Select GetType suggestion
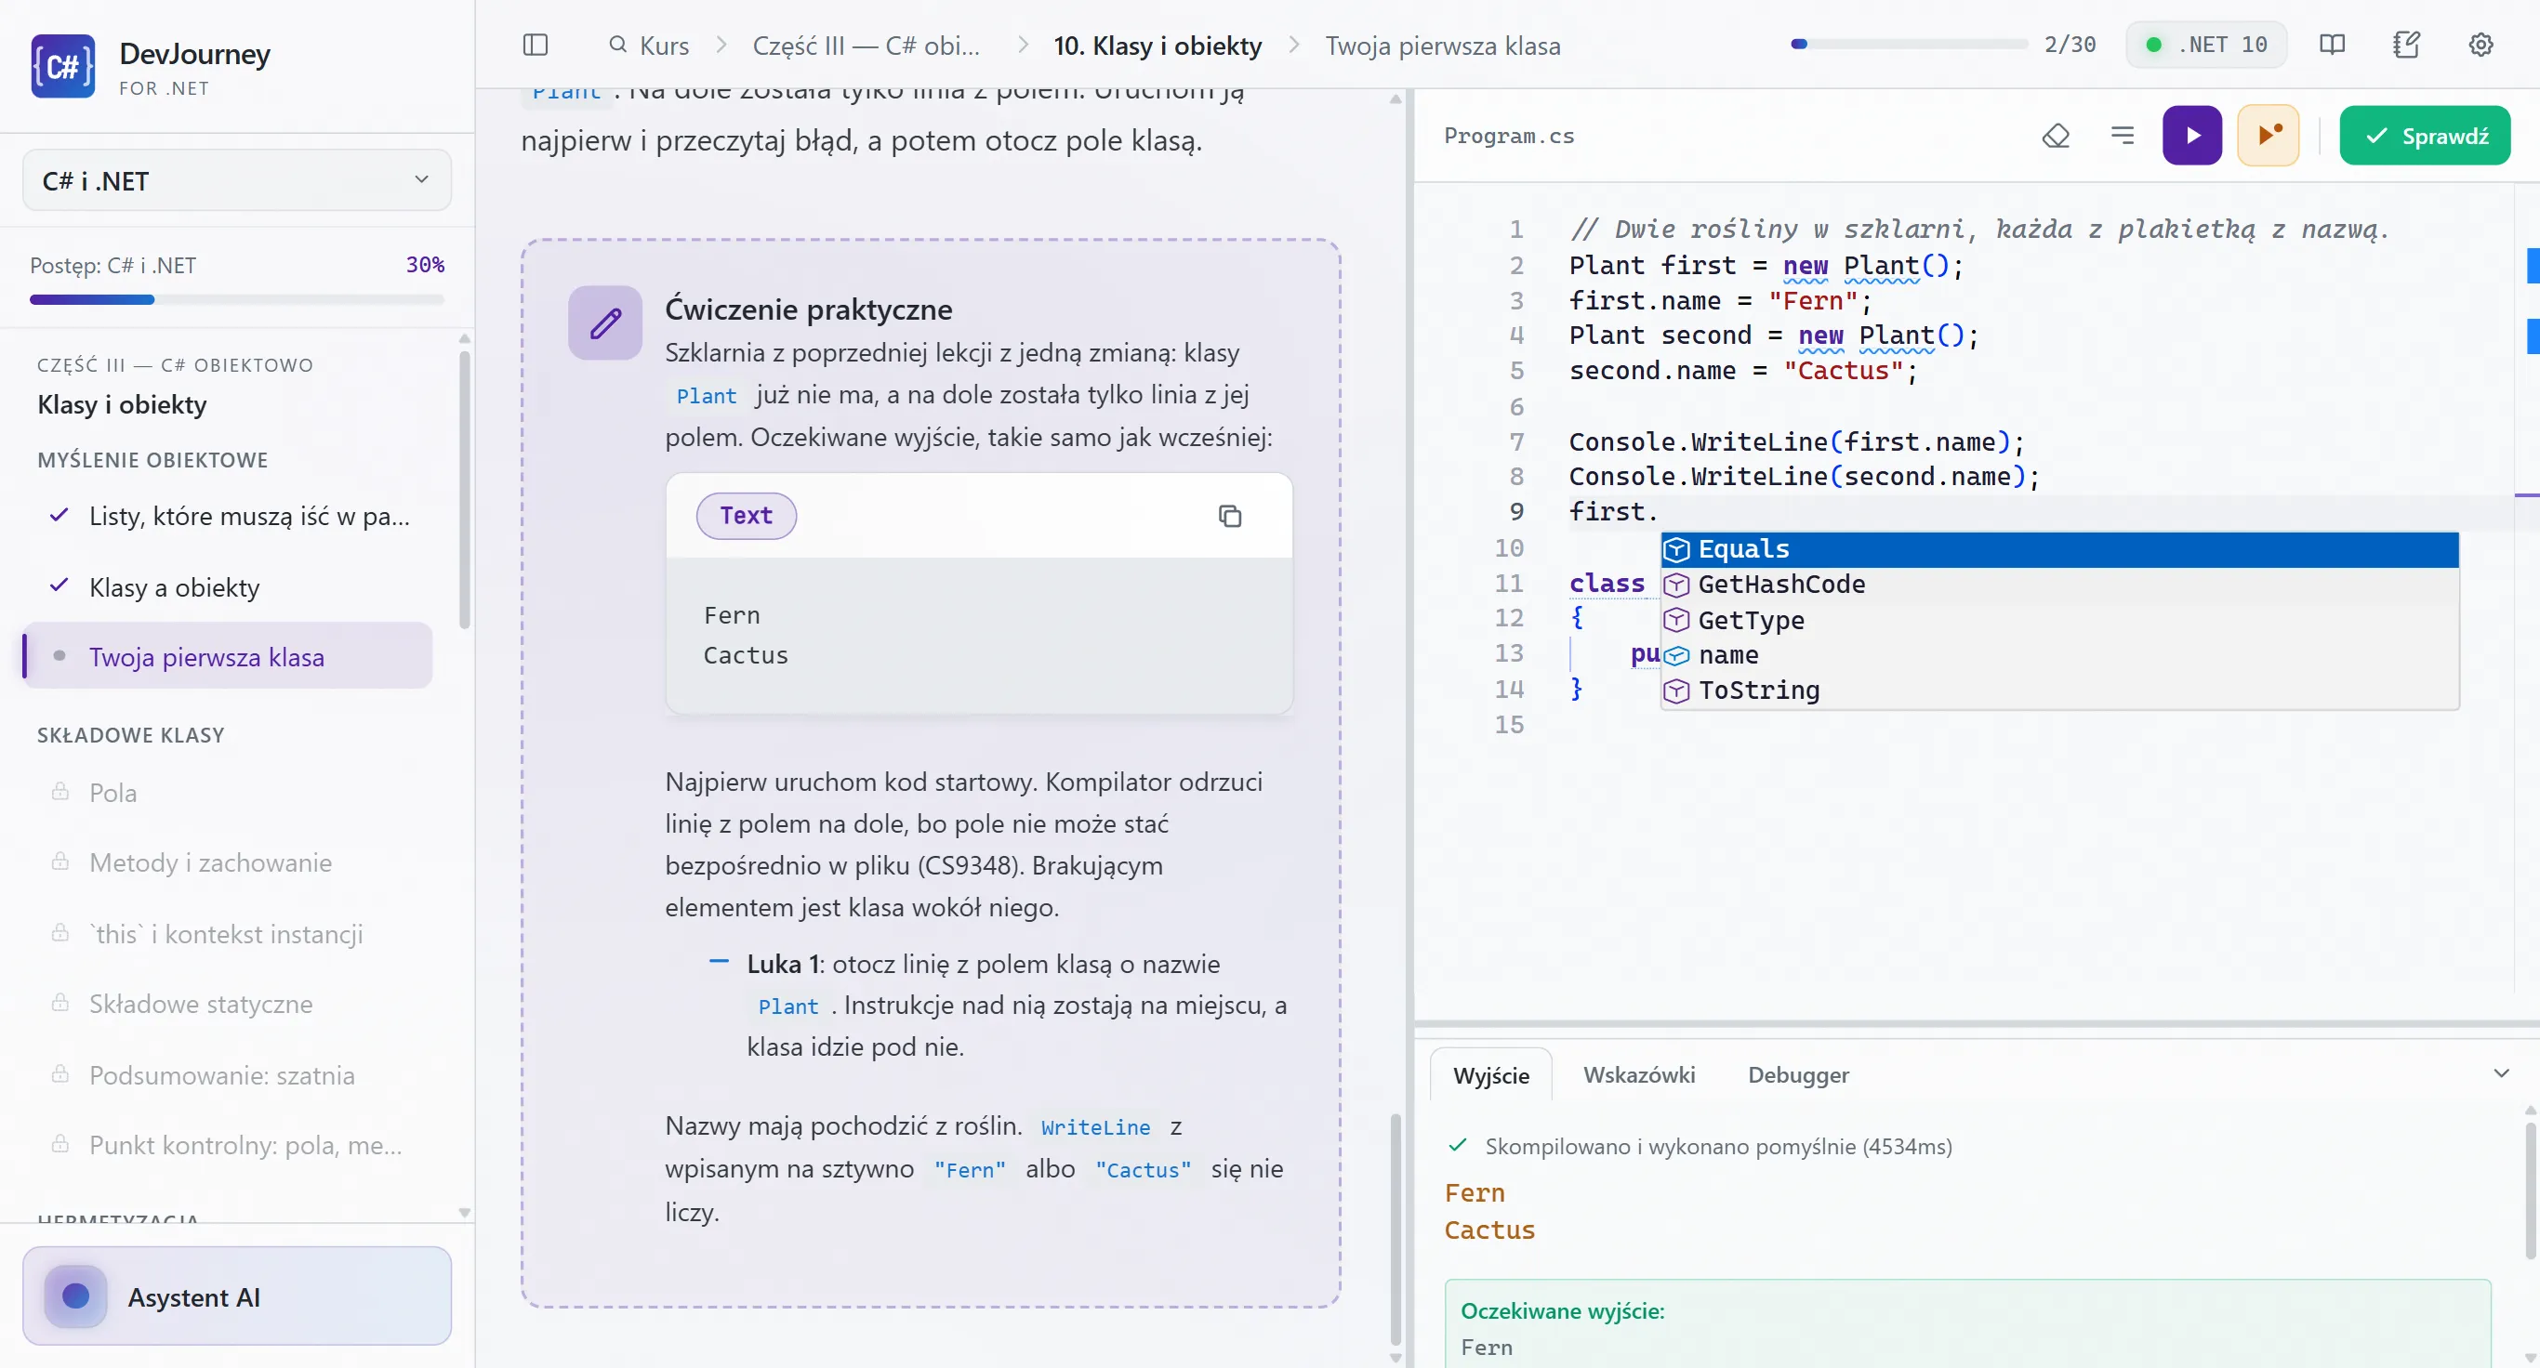The width and height of the screenshot is (2540, 1368). pyautogui.click(x=2060, y=621)
